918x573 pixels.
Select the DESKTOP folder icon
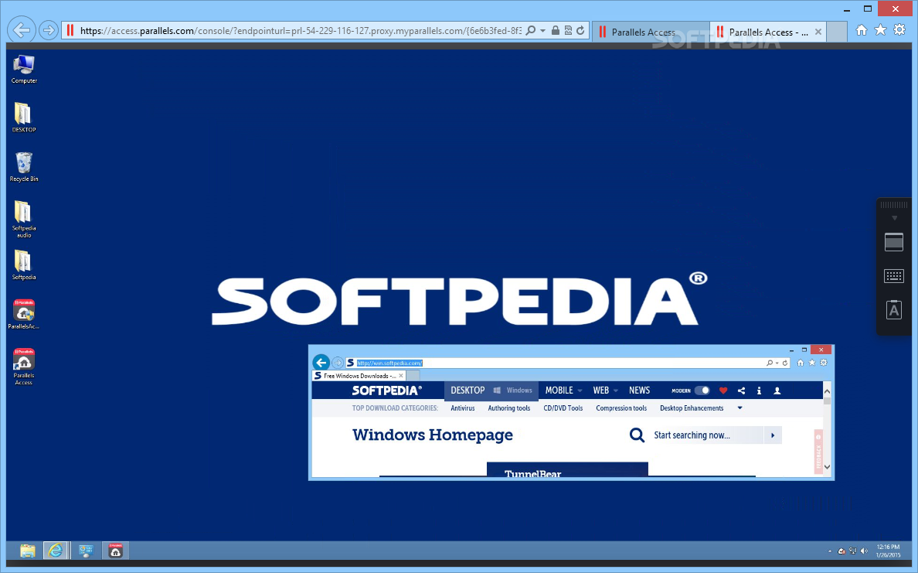coord(24,118)
